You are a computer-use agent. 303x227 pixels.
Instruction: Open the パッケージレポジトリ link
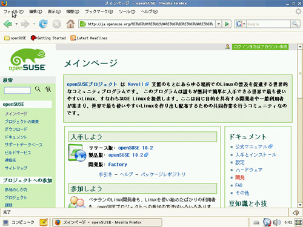tap(163, 174)
